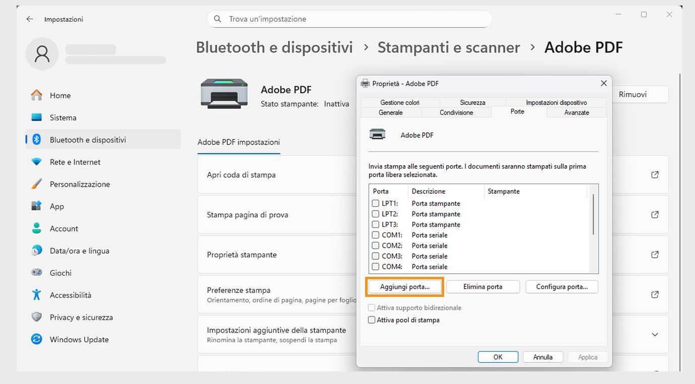Select the Privacy e sicurezza shield icon

click(35, 317)
